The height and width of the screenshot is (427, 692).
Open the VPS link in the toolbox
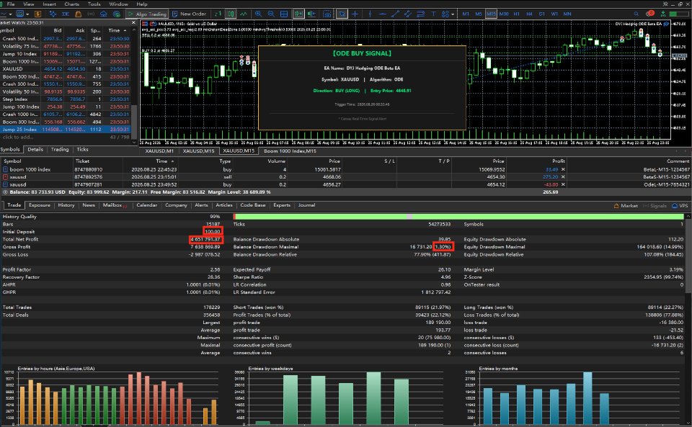[680, 206]
